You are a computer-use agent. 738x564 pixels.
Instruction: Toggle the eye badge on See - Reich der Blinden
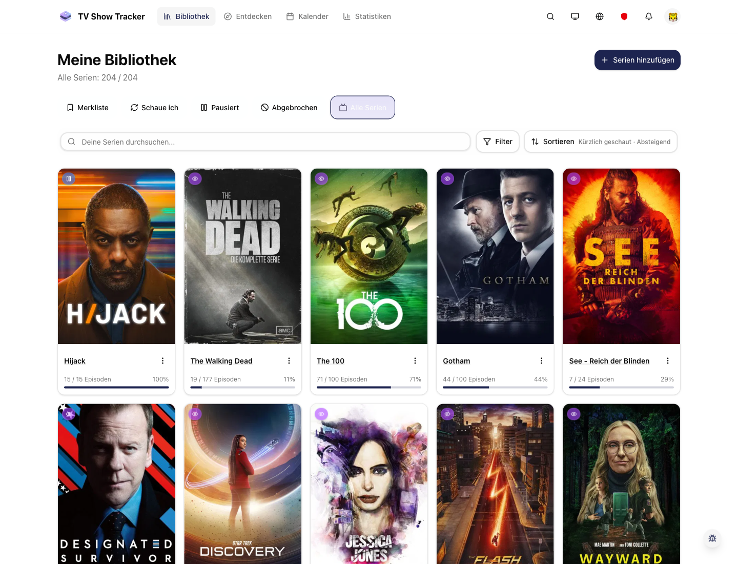pyautogui.click(x=573, y=178)
